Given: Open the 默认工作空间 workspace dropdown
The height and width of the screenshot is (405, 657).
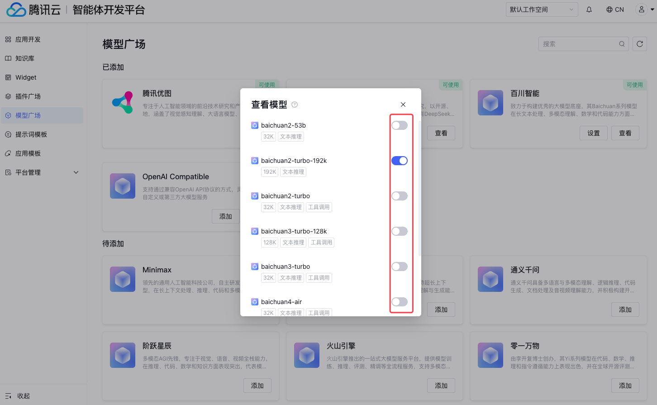Looking at the screenshot, I should (x=542, y=10).
